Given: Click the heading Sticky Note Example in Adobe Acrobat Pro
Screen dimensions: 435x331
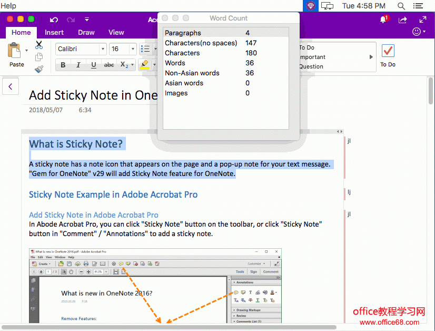Looking at the screenshot, I should pyautogui.click(x=113, y=194).
